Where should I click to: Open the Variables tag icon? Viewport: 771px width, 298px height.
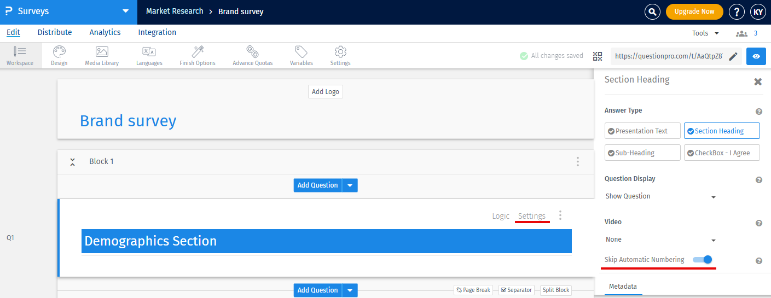pos(301,56)
